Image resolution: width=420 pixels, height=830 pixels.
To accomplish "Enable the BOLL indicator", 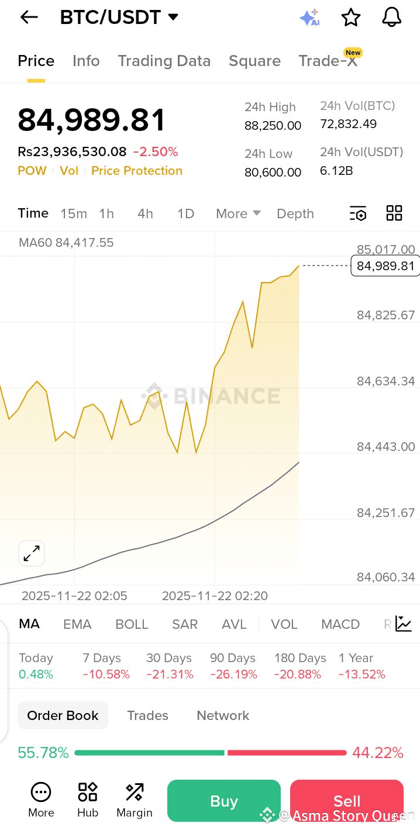I will (132, 624).
